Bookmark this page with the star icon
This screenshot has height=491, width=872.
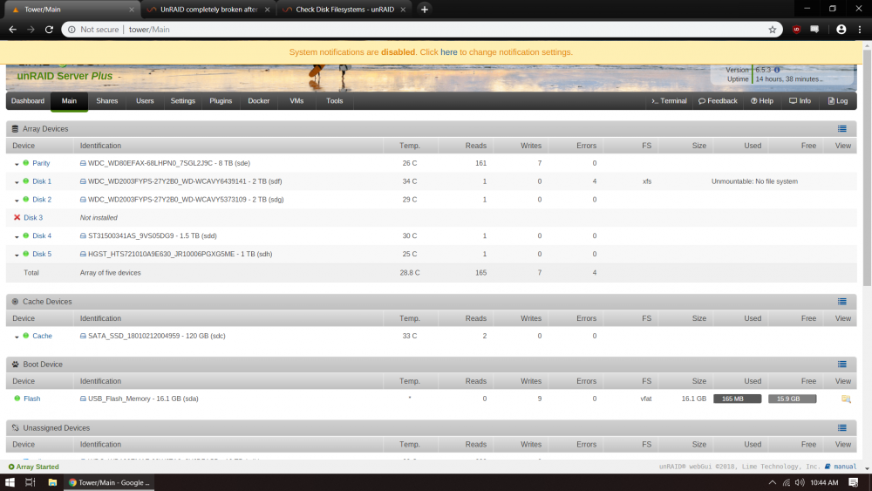coord(772,30)
